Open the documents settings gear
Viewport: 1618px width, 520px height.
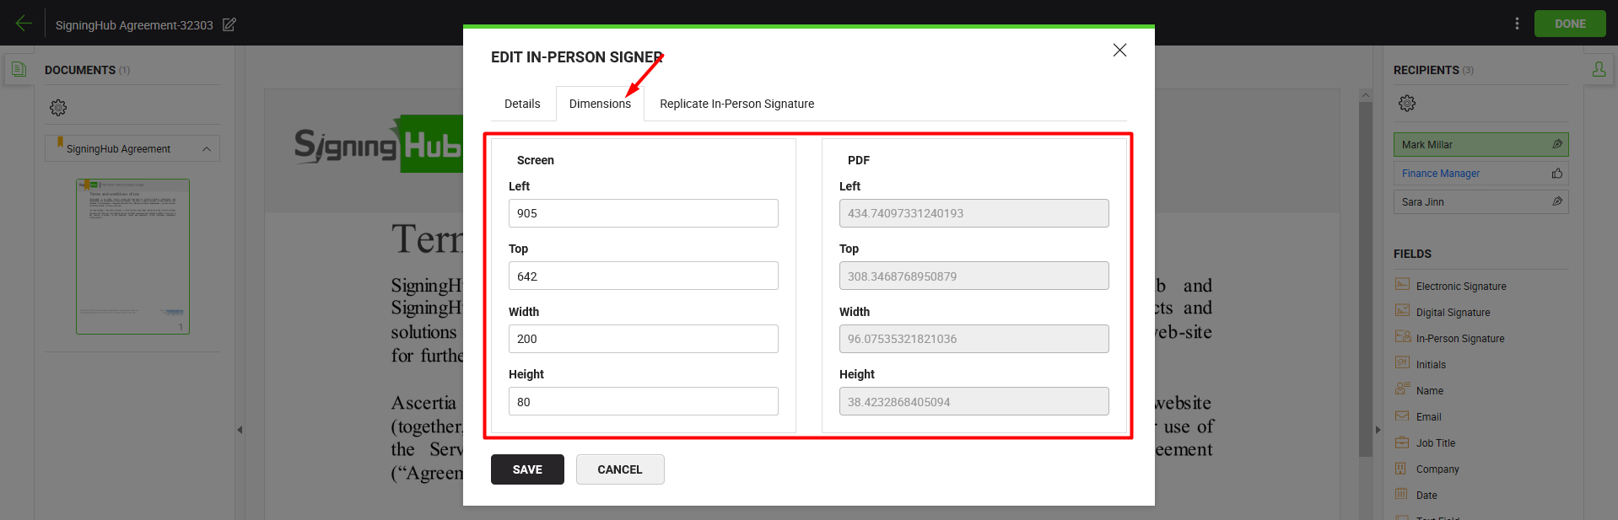click(58, 107)
